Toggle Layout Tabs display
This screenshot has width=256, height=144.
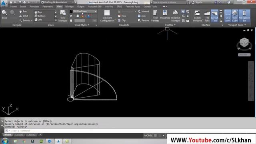(x=214, y=16)
